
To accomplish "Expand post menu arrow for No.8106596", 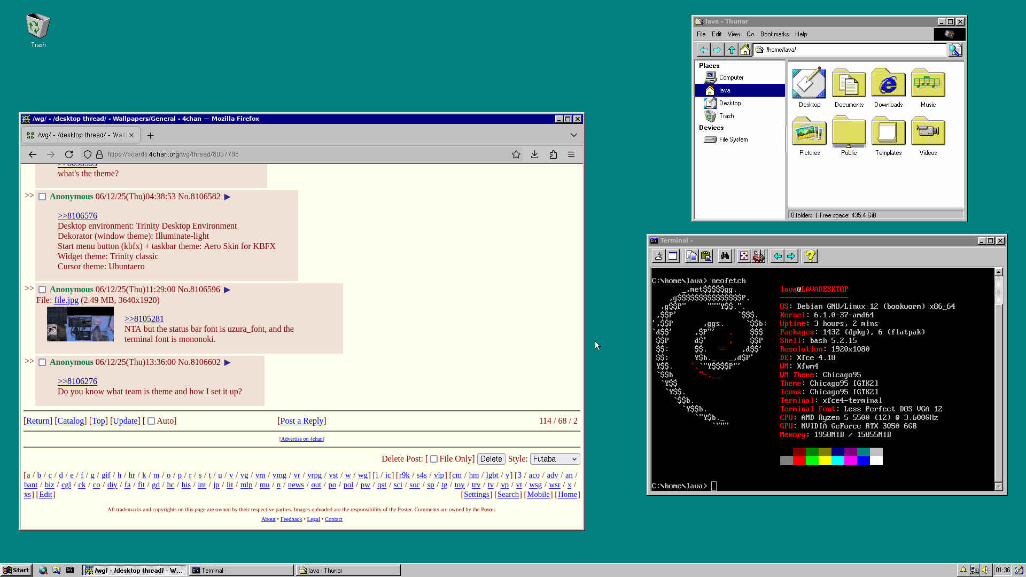I will 227,290.
